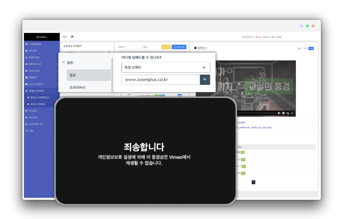Click the ZoomPlus logo header

point(42,37)
